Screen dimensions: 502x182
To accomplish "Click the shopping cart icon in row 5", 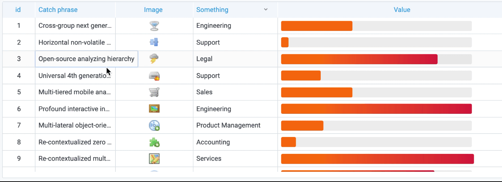I will (154, 92).
